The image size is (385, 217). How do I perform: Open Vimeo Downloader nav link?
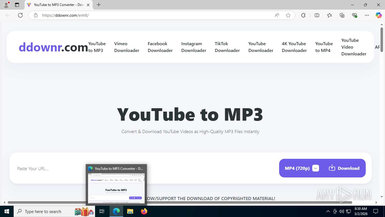[127, 47]
